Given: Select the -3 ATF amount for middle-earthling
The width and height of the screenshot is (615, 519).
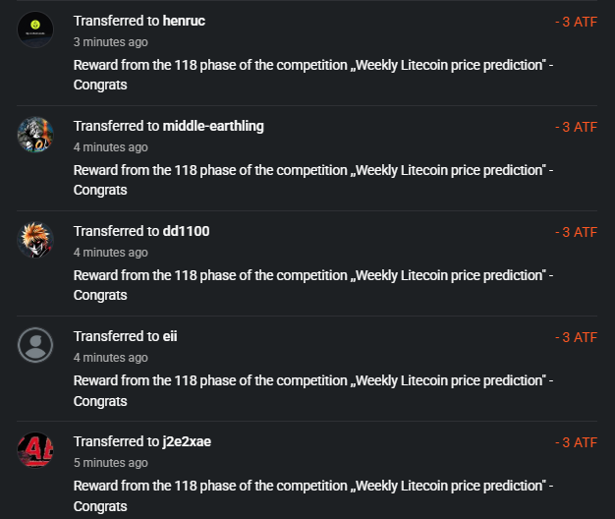Looking at the screenshot, I should pyautogui.click(x=576, y=127).
